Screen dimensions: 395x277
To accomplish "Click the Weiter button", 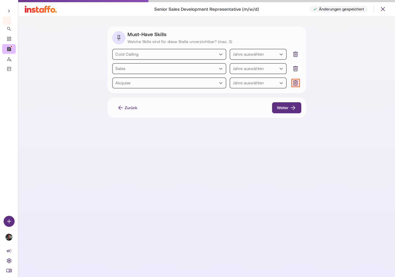I will click(287, 108).
